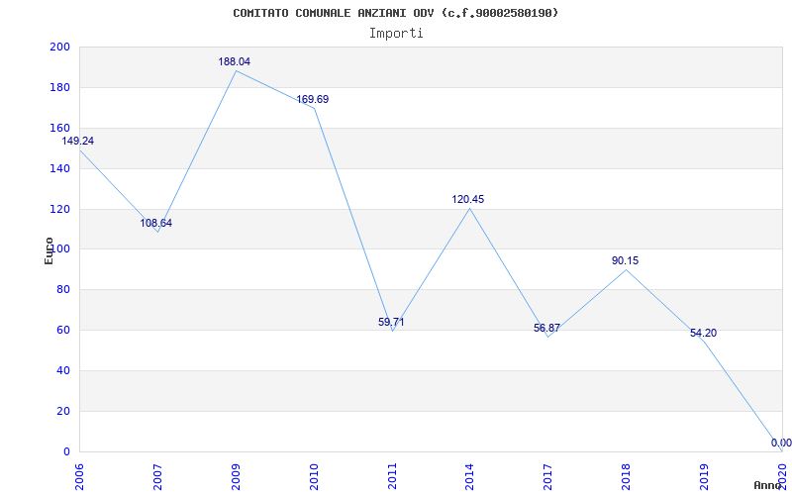Click the 2020 x-axis year label
792x495 pixels.
[782, 477]
